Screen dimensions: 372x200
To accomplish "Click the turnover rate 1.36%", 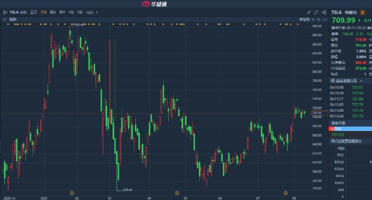I will point(361,51).
